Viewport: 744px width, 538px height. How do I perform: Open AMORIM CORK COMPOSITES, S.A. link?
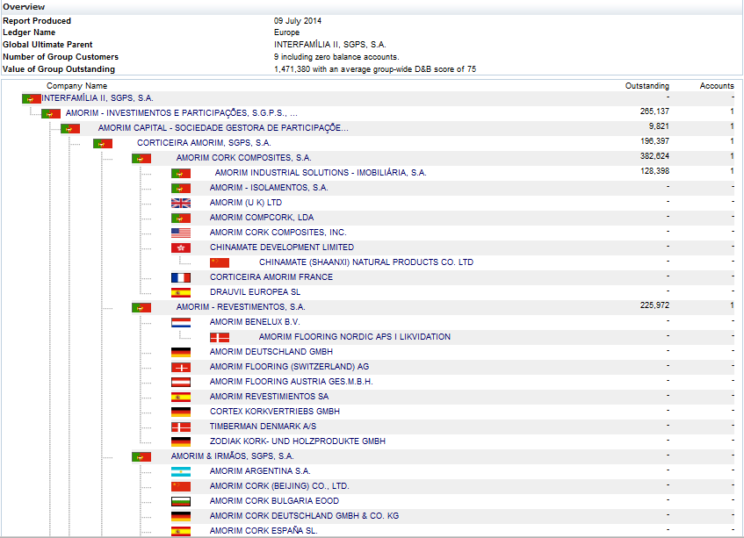point(244,158)
